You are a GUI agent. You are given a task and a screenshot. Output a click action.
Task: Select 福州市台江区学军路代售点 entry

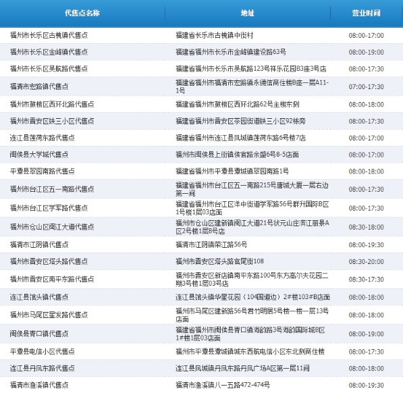click(49, 208)
